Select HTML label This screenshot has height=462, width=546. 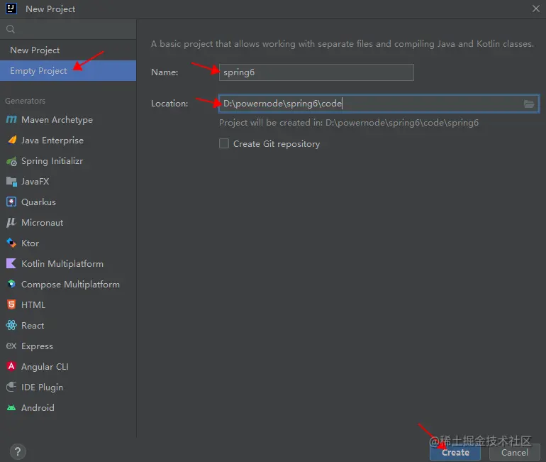33,305
